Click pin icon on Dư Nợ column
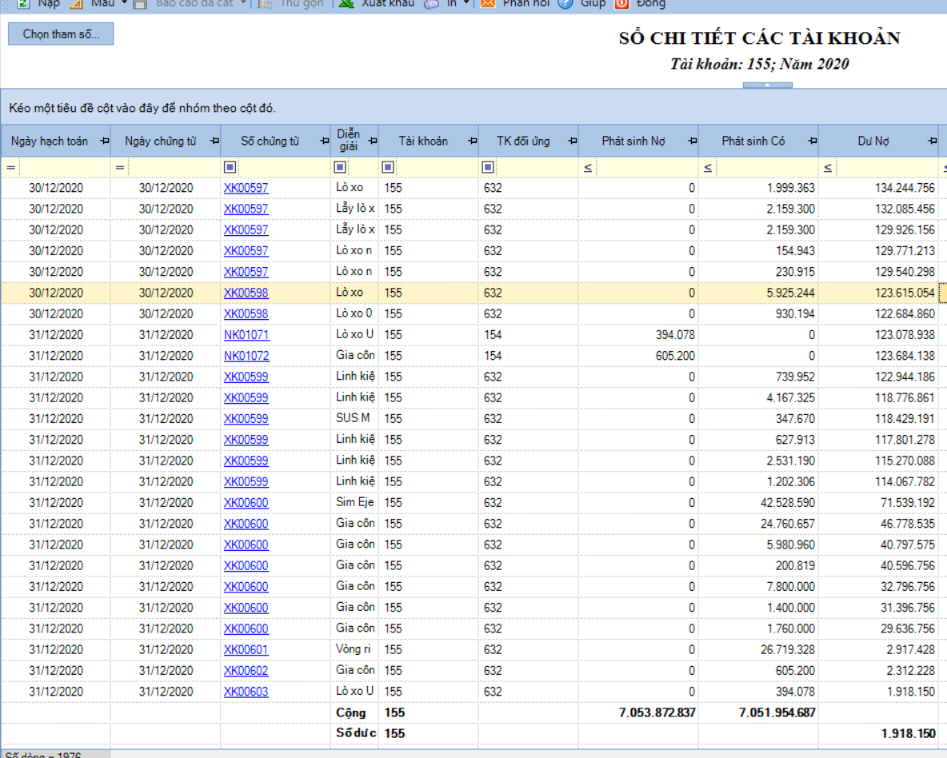947x758 pixels. [933, 141]
